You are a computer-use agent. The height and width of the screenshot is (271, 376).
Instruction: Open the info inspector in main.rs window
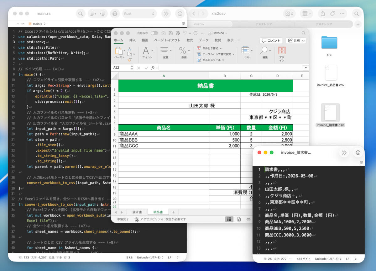pos(180,14)
